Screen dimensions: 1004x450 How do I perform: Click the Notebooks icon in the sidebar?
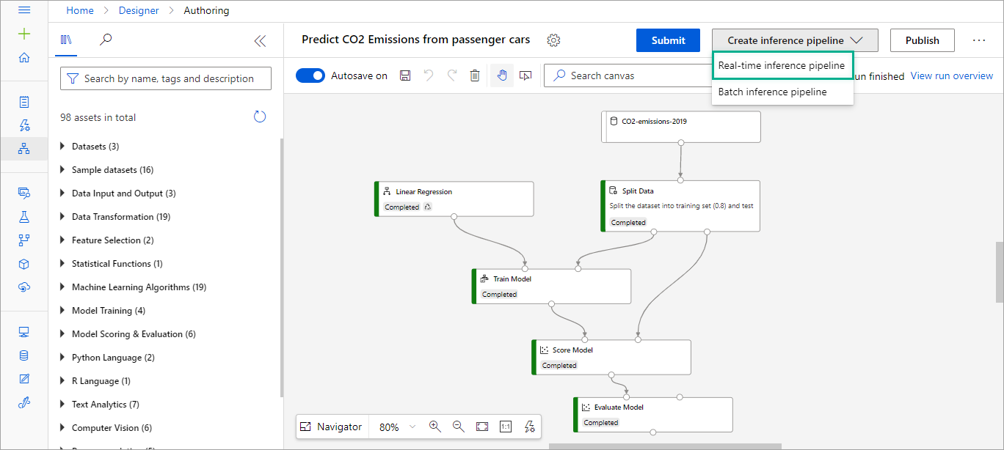point(24,100)
